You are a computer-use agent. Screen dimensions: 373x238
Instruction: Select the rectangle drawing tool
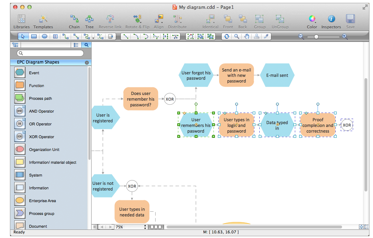[34, 36]
